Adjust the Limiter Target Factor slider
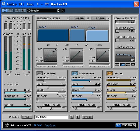This screenshot has height=131, width=140. [x=121, y=107]
